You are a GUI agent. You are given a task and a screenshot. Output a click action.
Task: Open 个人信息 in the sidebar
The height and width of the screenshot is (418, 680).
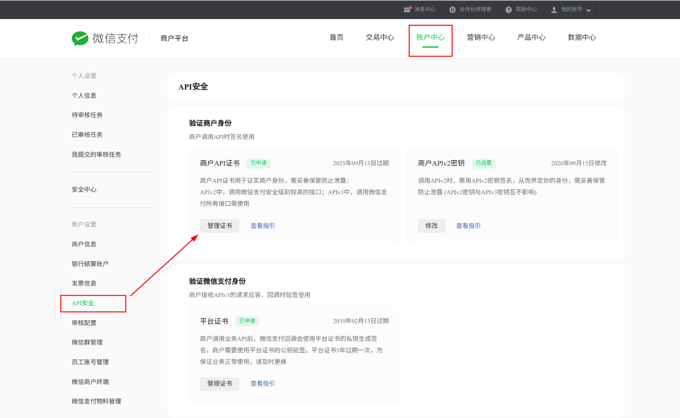point(84,96)
